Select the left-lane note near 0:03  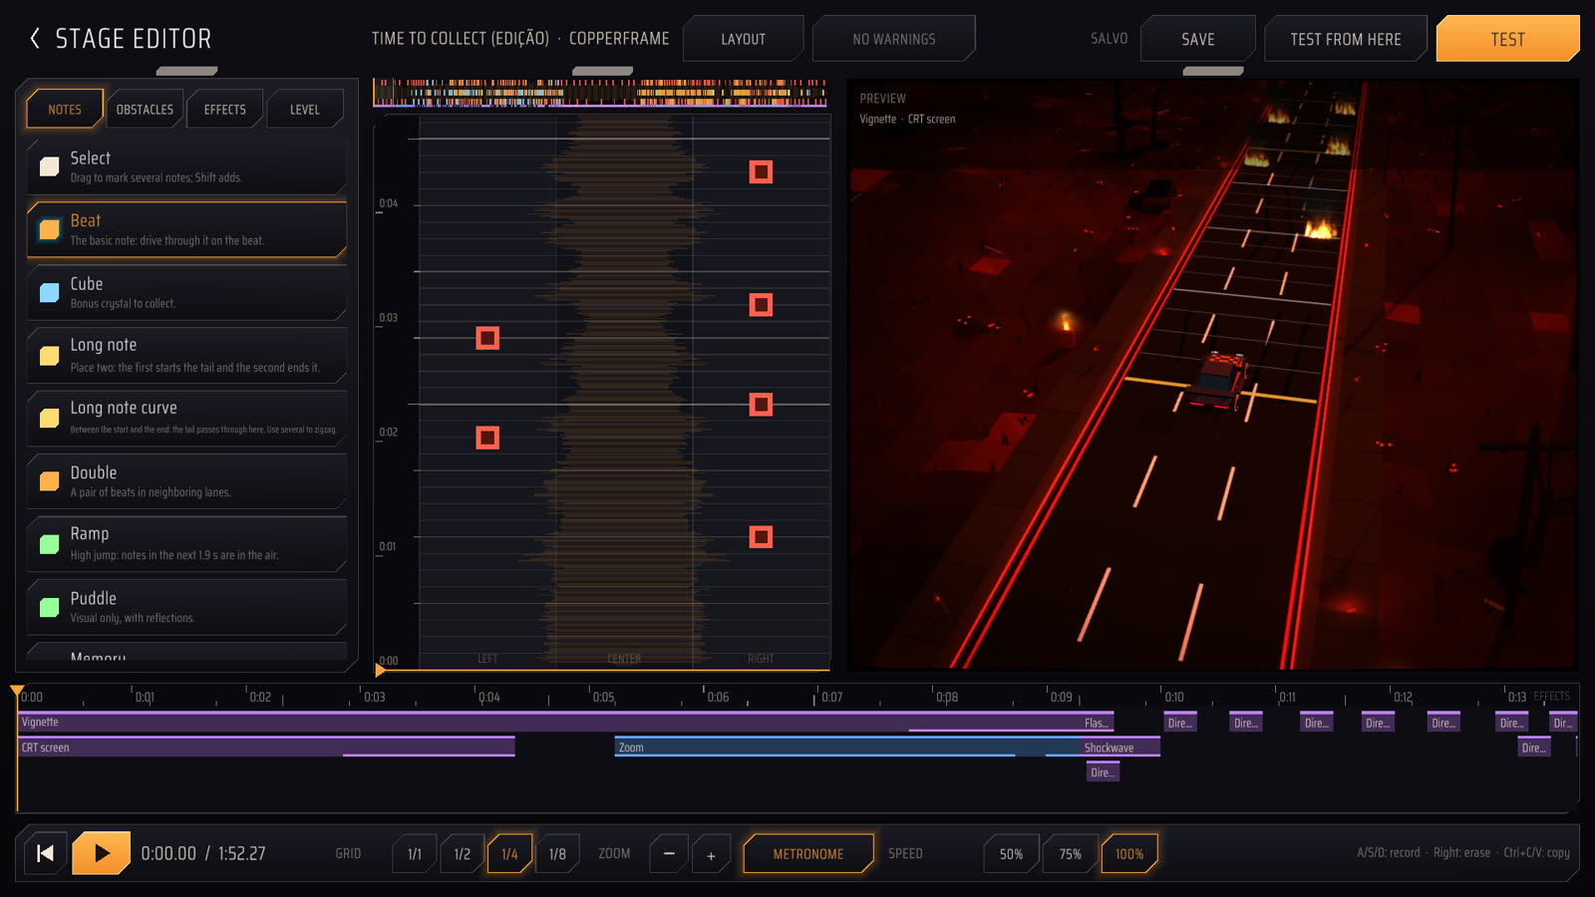click(x=487, y=339)
